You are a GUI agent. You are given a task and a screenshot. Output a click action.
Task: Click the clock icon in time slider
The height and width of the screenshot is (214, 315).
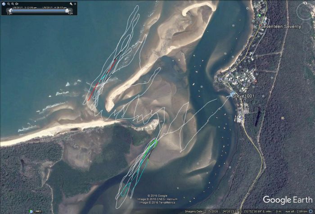tap(4, 4)
